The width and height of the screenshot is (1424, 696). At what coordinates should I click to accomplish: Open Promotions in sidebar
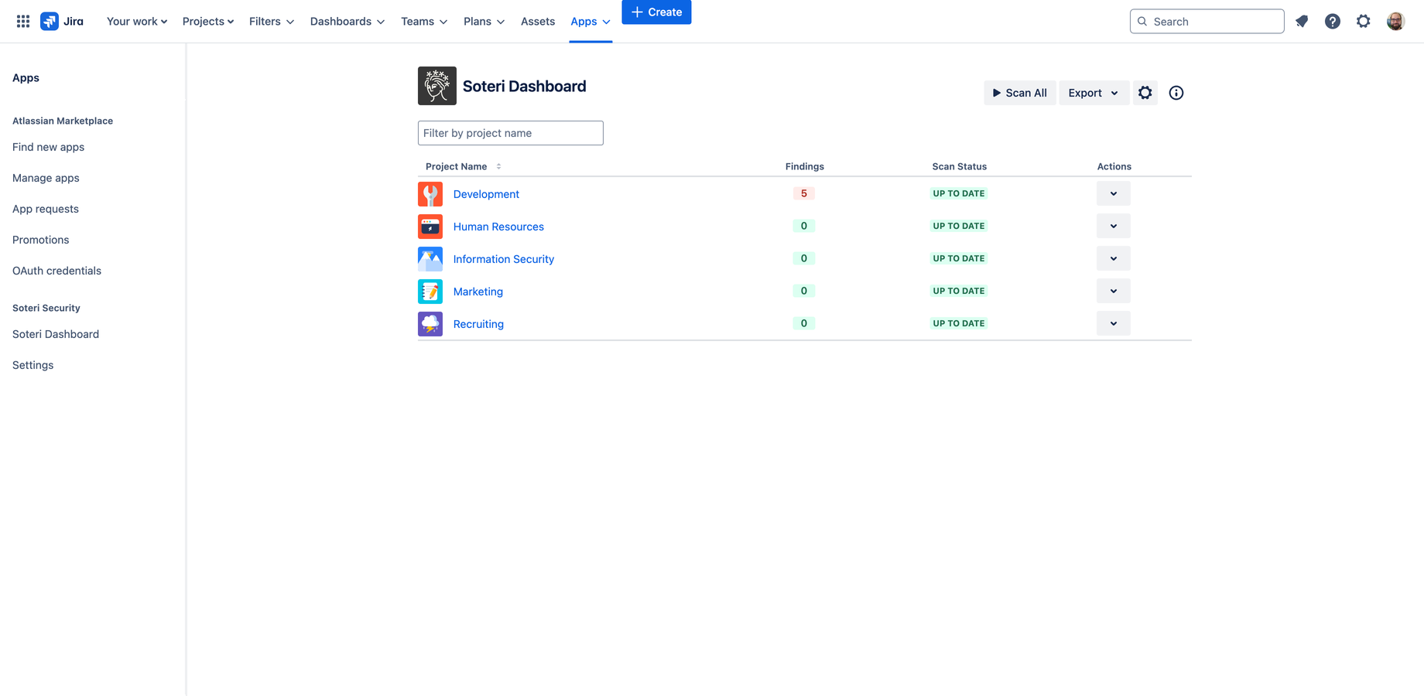(41, 240)
